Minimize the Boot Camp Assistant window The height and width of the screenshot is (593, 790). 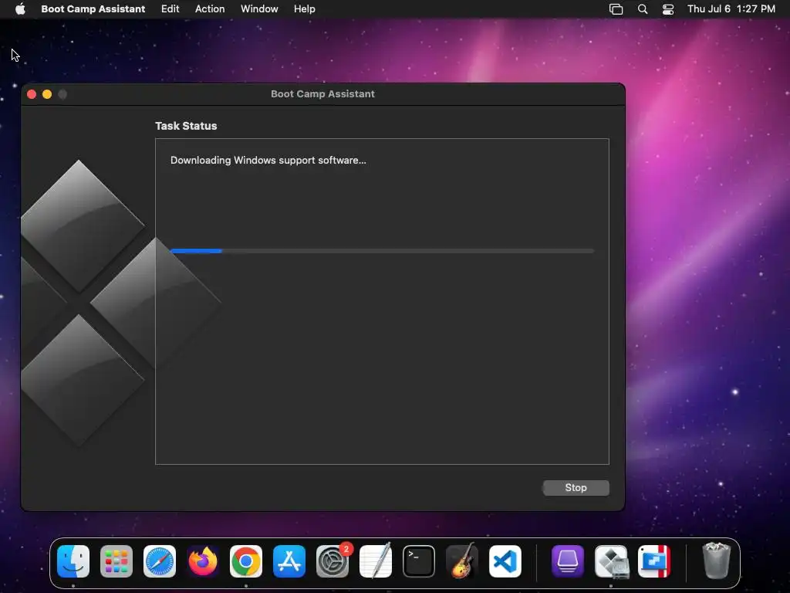[x=47, y=94]
